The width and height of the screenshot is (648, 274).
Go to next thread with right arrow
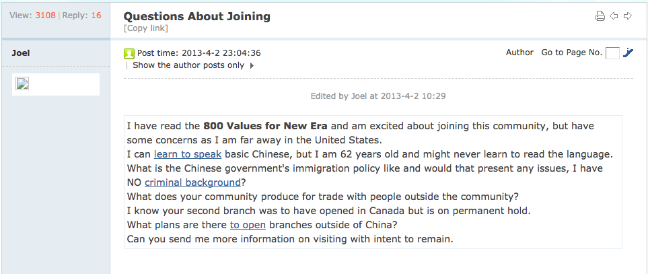tap(628, 16)
